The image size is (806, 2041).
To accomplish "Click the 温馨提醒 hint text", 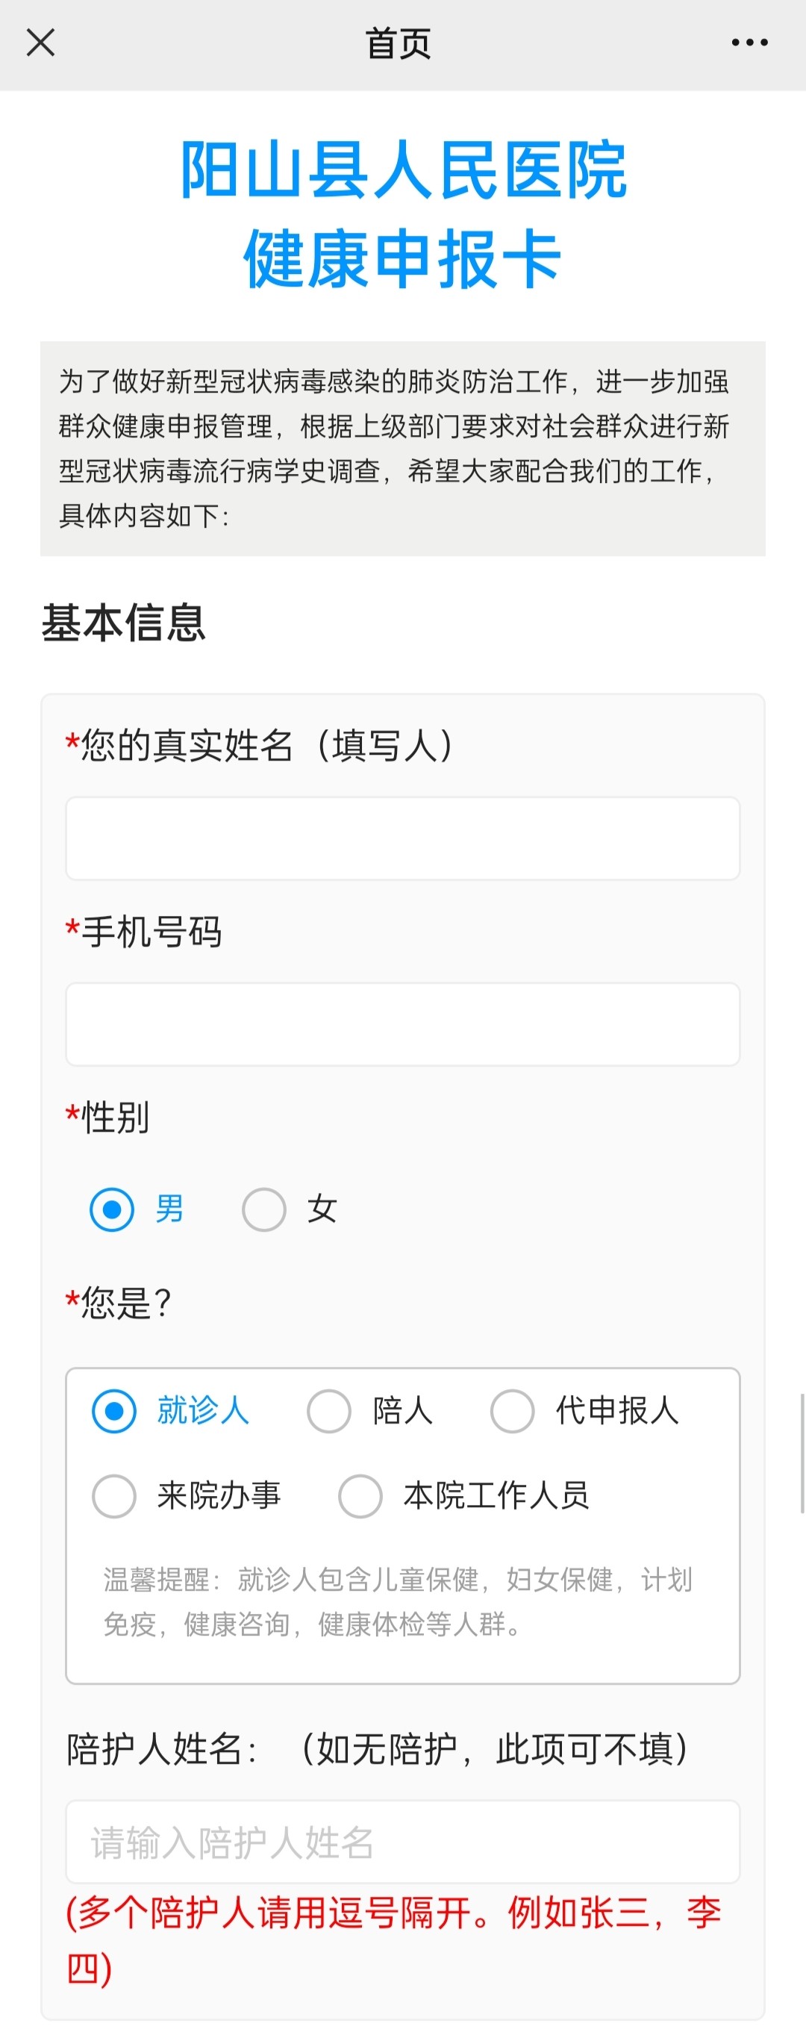I will pos(399,1601).
